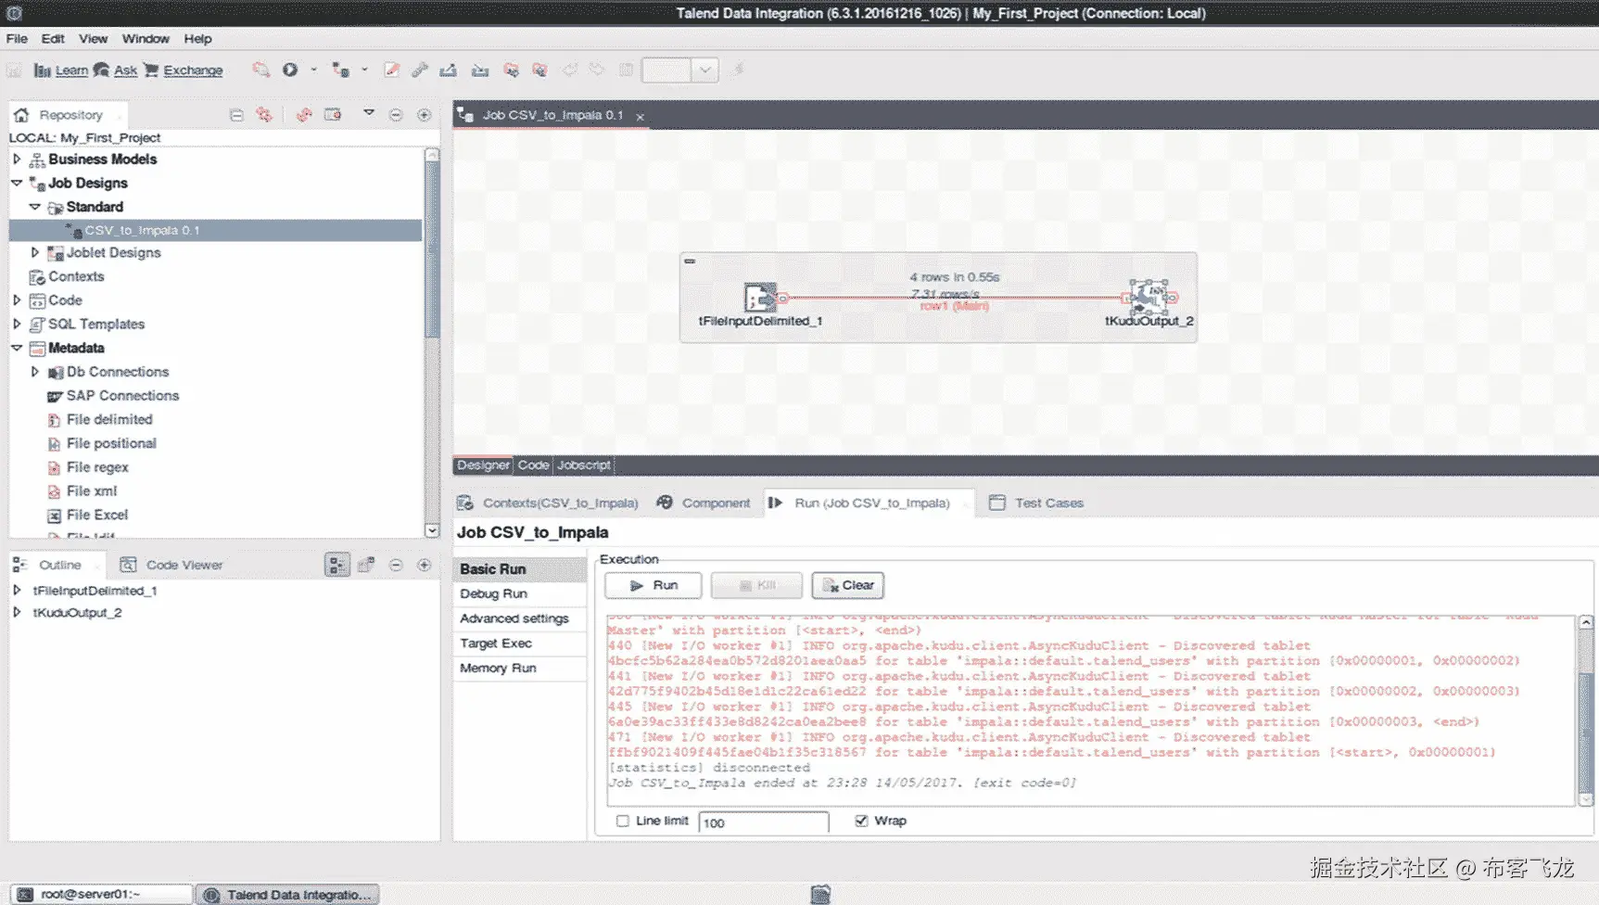The width and height of the screenshot is (1599, 905).
Task: Minimize the Outline panel
Action: pos(396,565)
